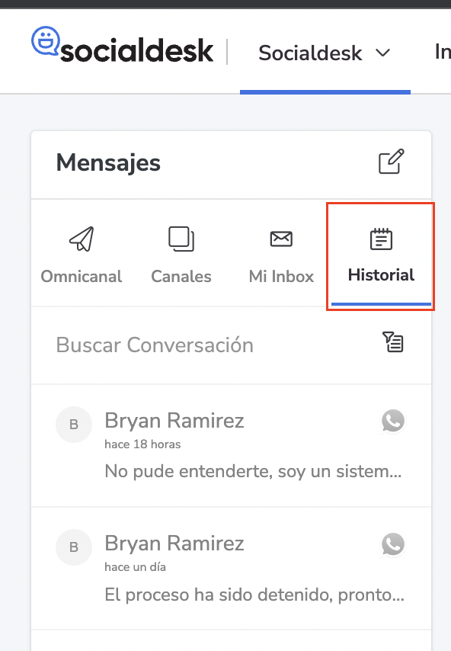Click the Canales stacked squares icon
The image size is (451, 651).
click(x=181, y=239)
